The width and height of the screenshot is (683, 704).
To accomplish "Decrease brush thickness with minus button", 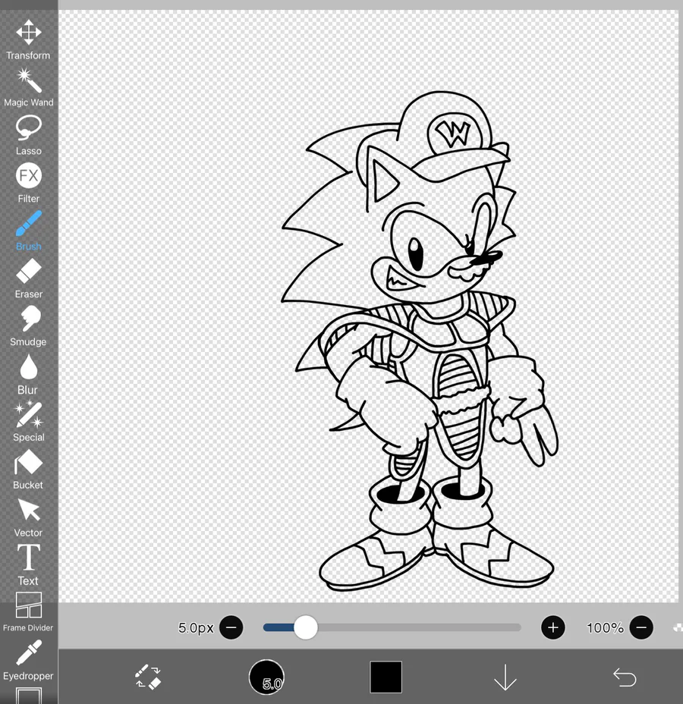I will point(231,627).
